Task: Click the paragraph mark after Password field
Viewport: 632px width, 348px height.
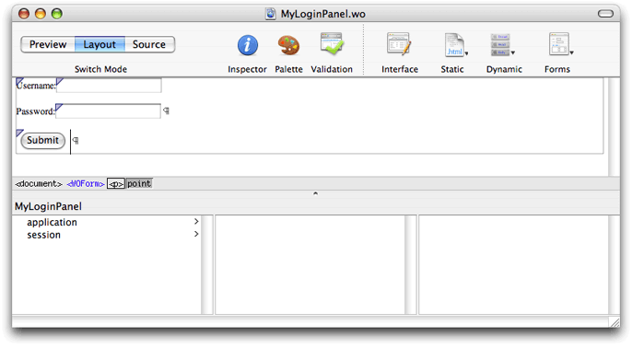Action: (166, 110)
